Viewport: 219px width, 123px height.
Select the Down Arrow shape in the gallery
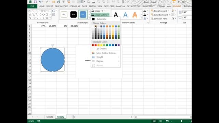pos(43,14)
